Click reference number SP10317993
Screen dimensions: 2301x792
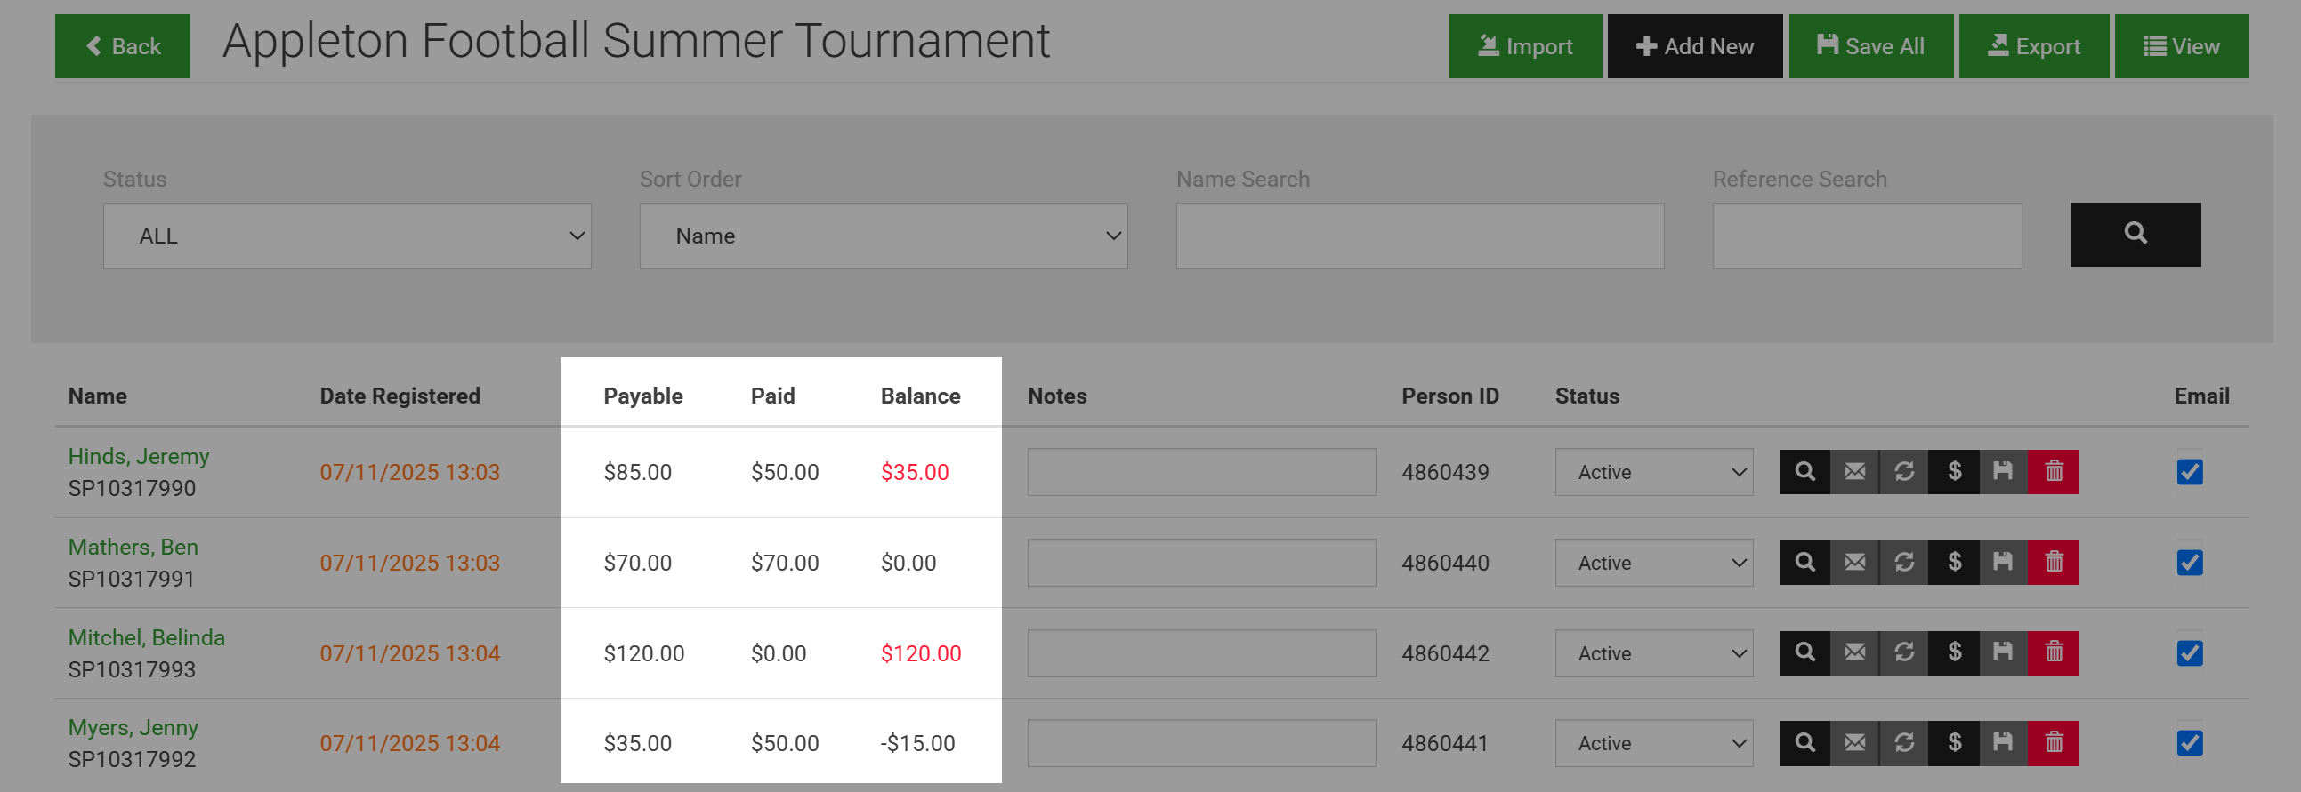click(x=133, y=670)
